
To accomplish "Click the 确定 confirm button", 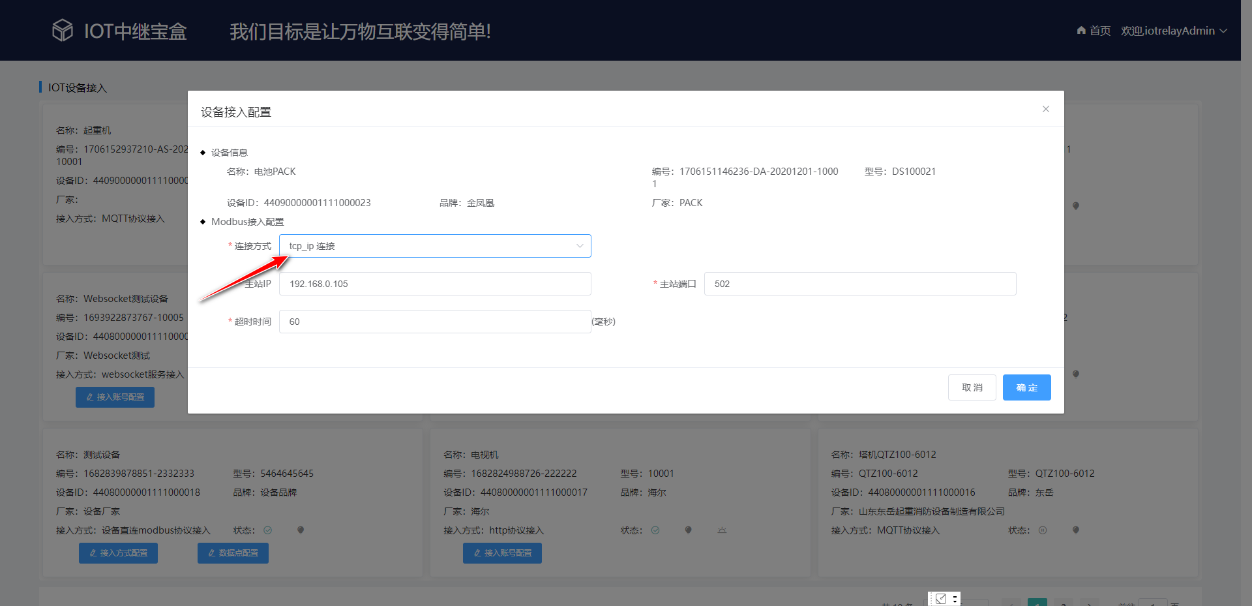I will point(1026,387).
